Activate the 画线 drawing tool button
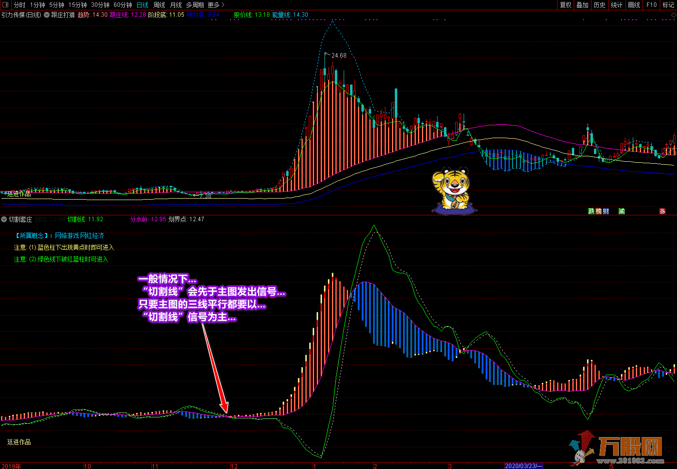The height and width of the screenshot is (469, 677). (634, 5)
